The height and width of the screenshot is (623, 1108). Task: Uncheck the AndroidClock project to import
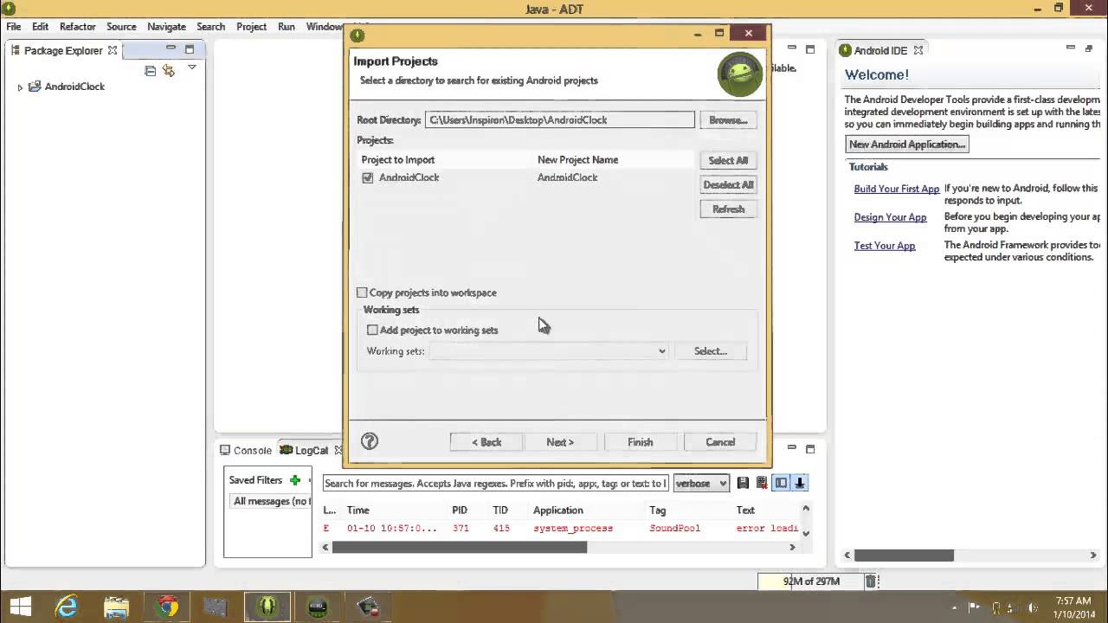368,177
